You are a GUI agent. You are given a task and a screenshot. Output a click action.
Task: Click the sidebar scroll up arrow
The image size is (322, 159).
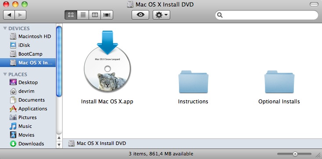click(x=59, y=138)
